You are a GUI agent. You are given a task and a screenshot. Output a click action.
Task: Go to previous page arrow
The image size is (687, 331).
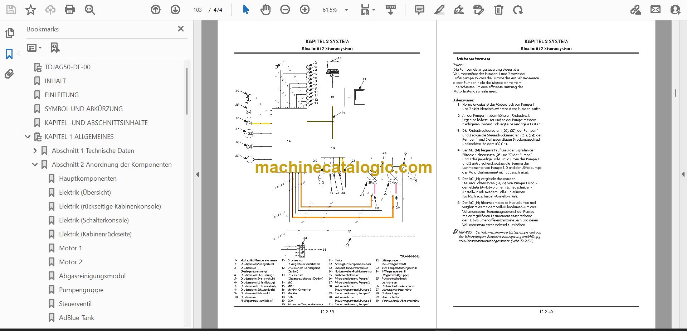point(156,10)
